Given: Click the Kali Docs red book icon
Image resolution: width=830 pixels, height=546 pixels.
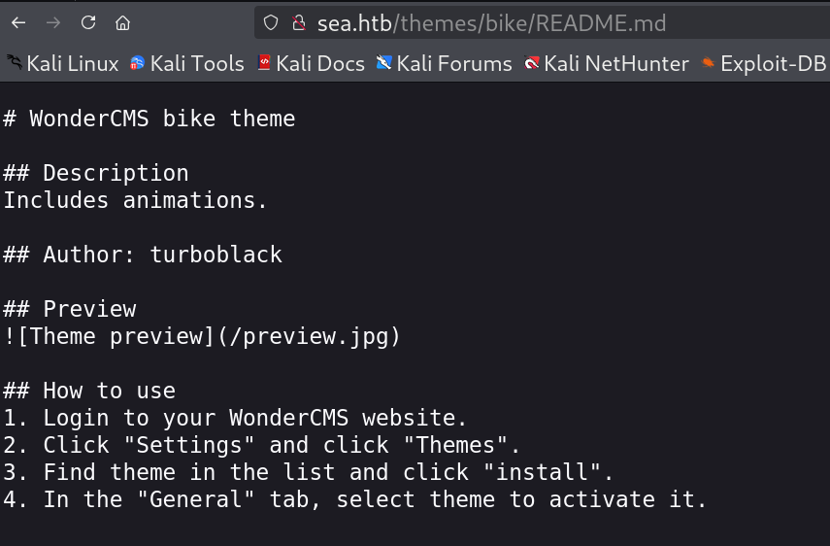Looking at the screenshot, I should pos(264,63).
